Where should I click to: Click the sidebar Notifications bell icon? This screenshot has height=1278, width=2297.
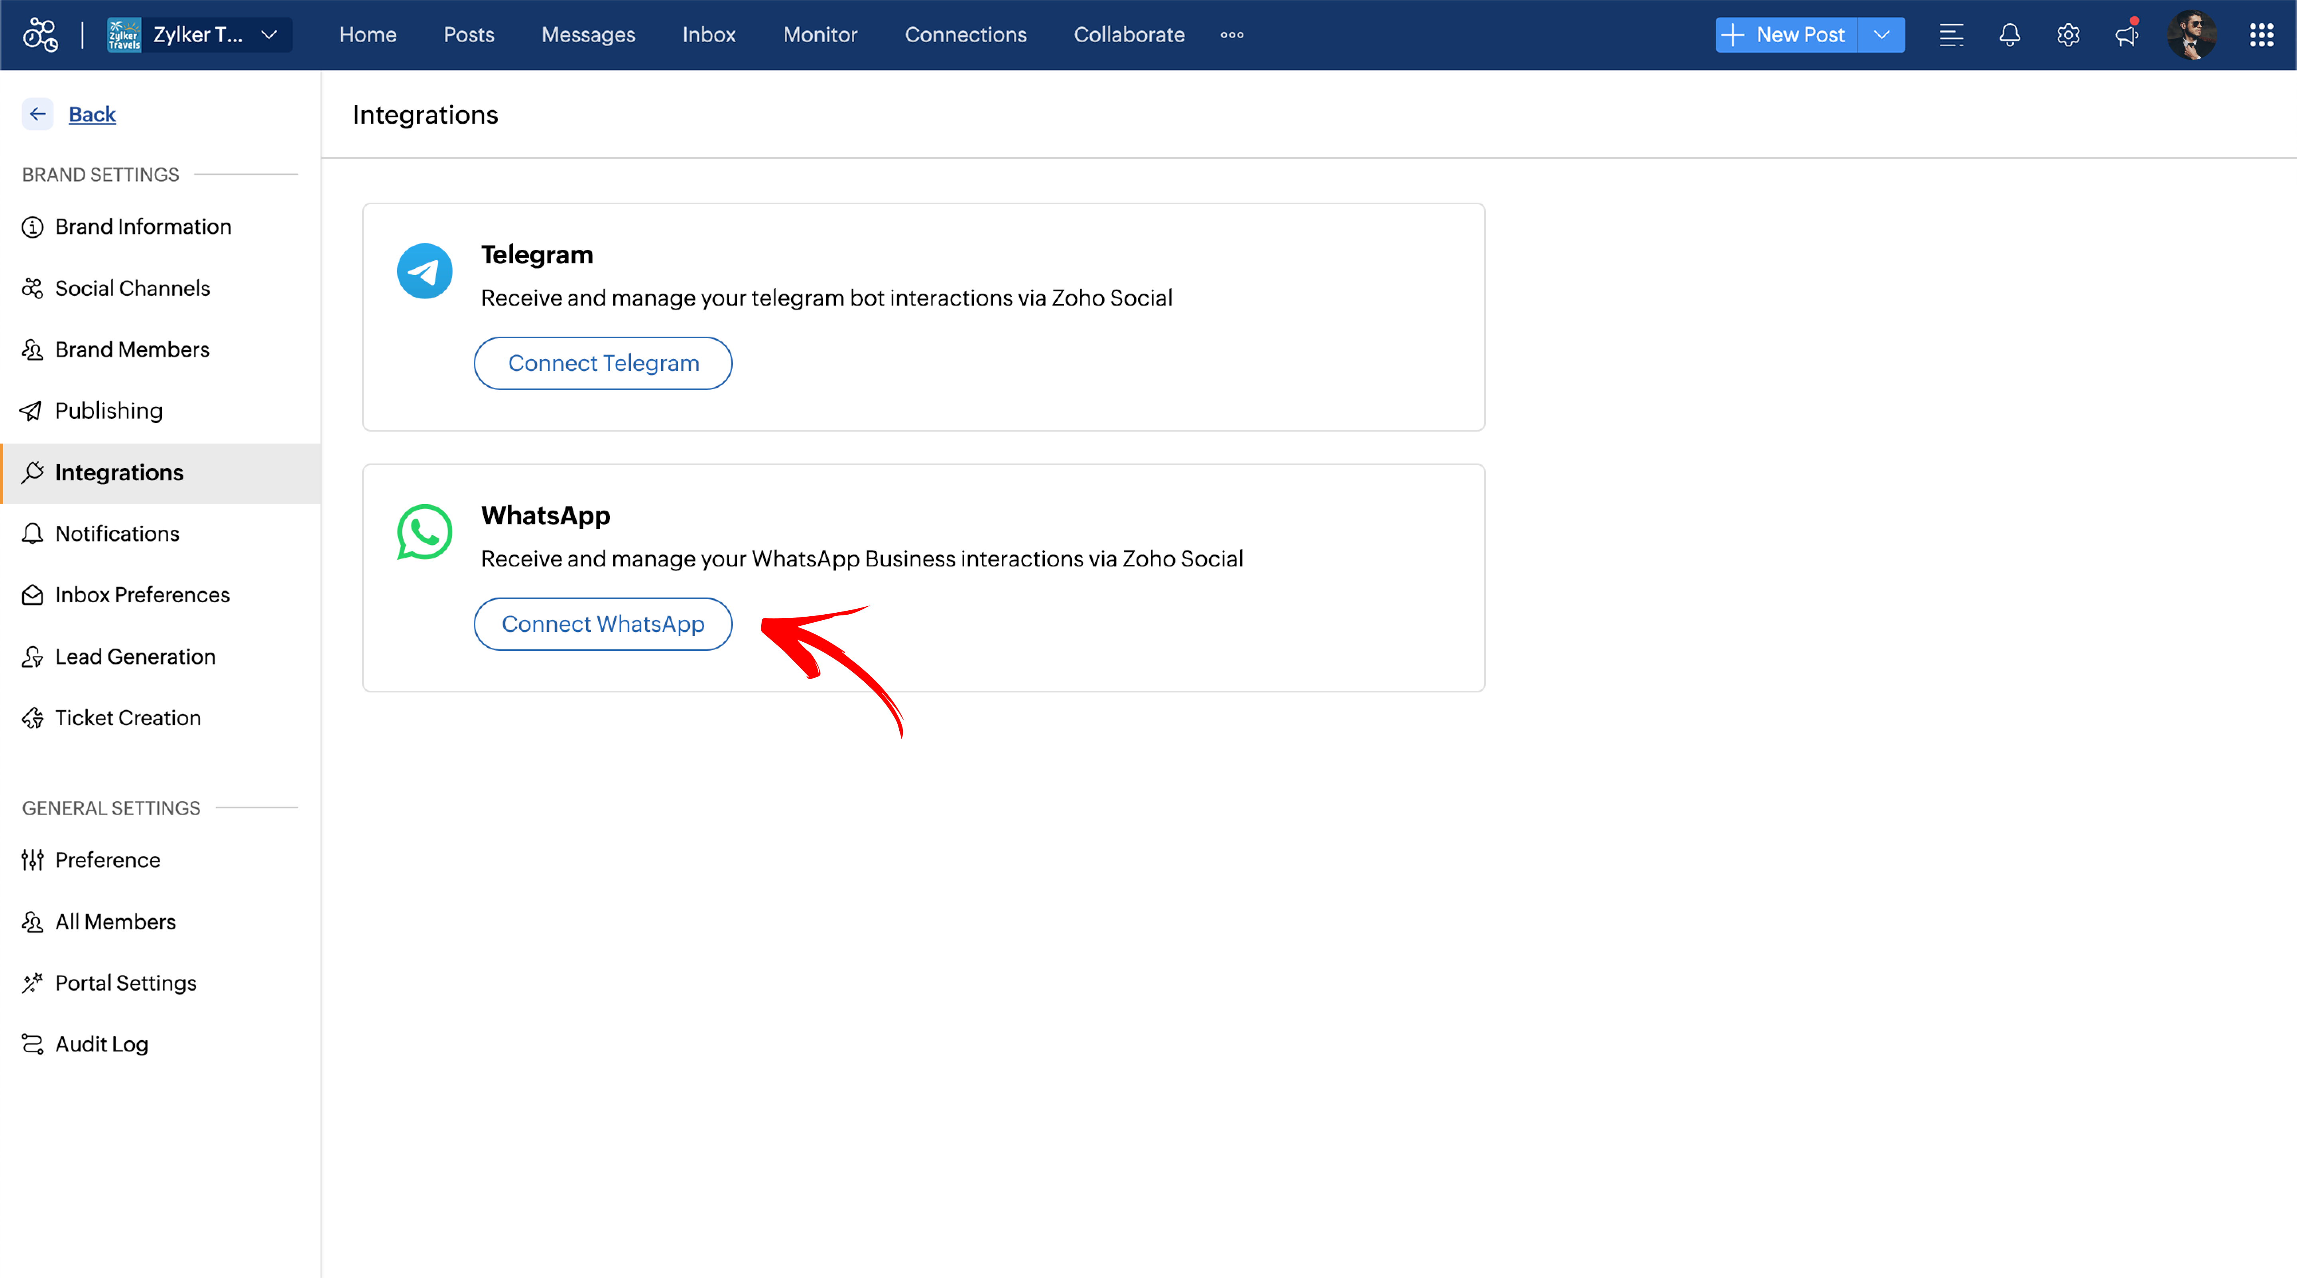tap(32, 533)
